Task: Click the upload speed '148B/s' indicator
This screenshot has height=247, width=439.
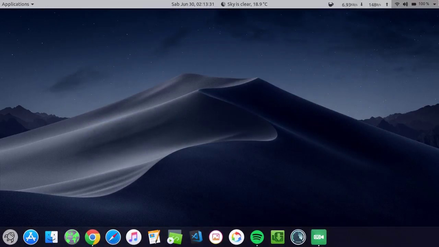Action: (379, 4)
